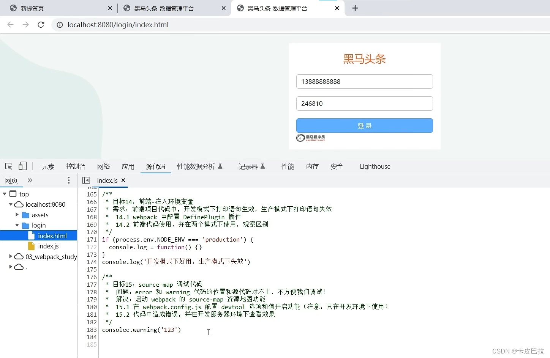
Task: Open the sources panel three-dot menu
Action: [x=69, y=180]
